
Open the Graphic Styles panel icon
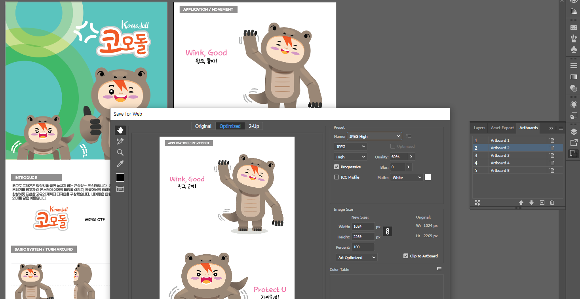(573, 116)
